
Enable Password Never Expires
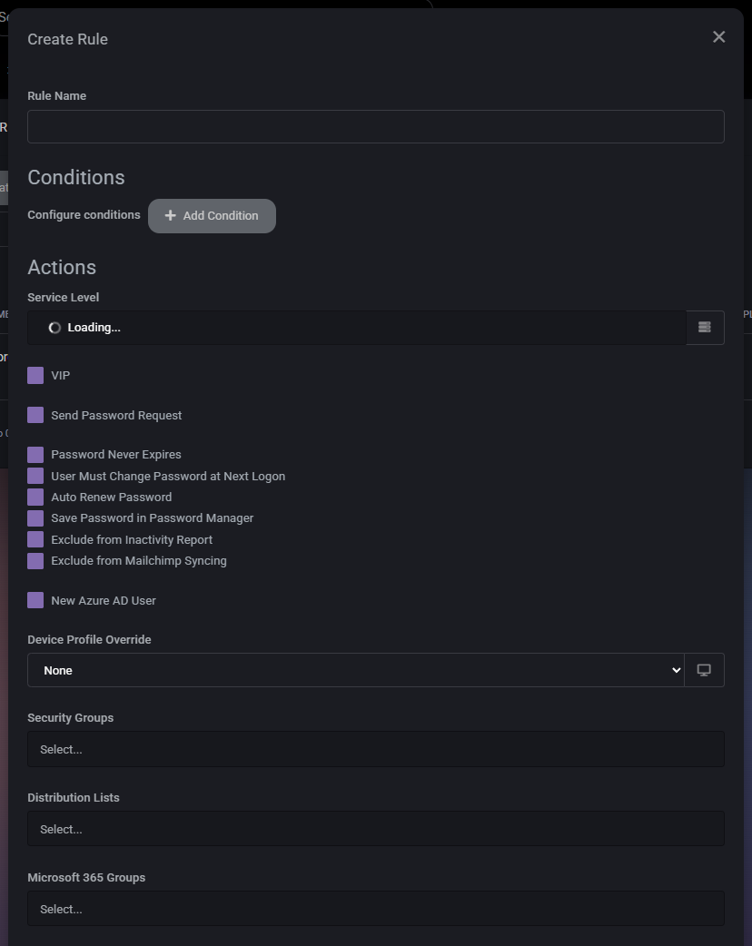coord(35,453)
